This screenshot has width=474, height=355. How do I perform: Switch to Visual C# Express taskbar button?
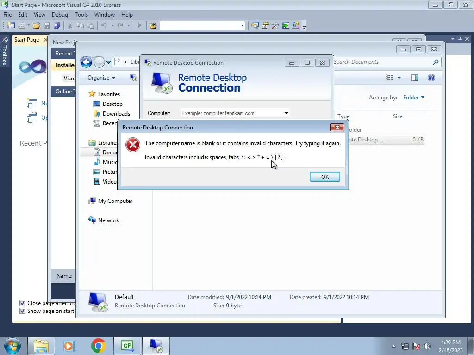point(127,346)
